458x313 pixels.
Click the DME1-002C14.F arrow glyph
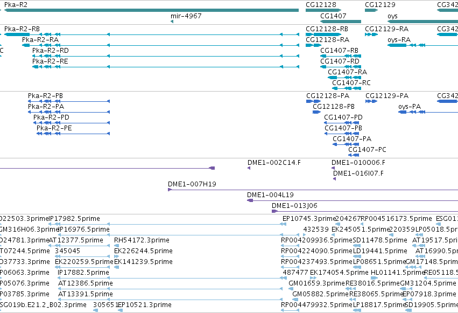click(249, 168)
